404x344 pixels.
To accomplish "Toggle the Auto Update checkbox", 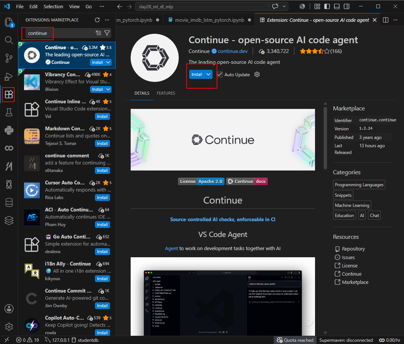I will 220,74.
